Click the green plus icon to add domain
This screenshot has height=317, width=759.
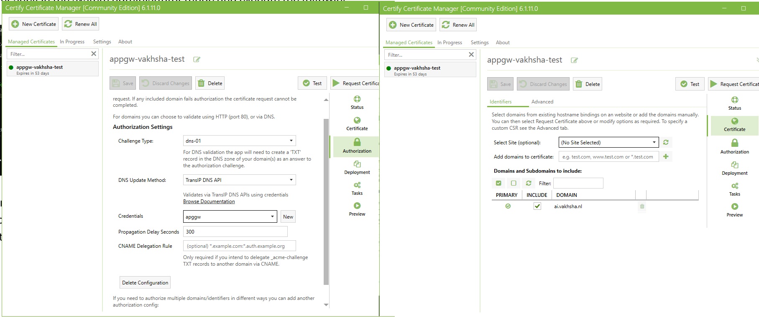(666, 156)
